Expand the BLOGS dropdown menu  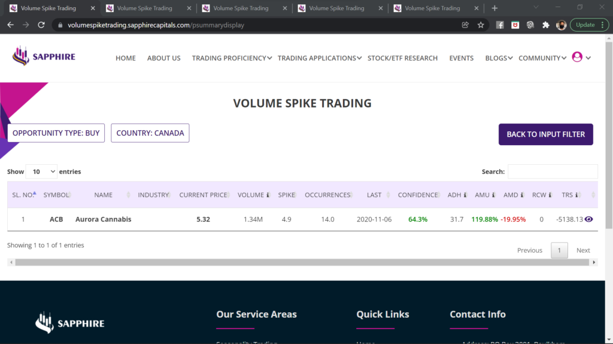click(499, 58)
